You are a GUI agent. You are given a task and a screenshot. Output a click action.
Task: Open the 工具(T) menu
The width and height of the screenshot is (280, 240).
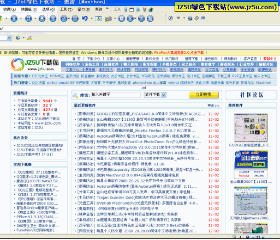click(66, 9)
